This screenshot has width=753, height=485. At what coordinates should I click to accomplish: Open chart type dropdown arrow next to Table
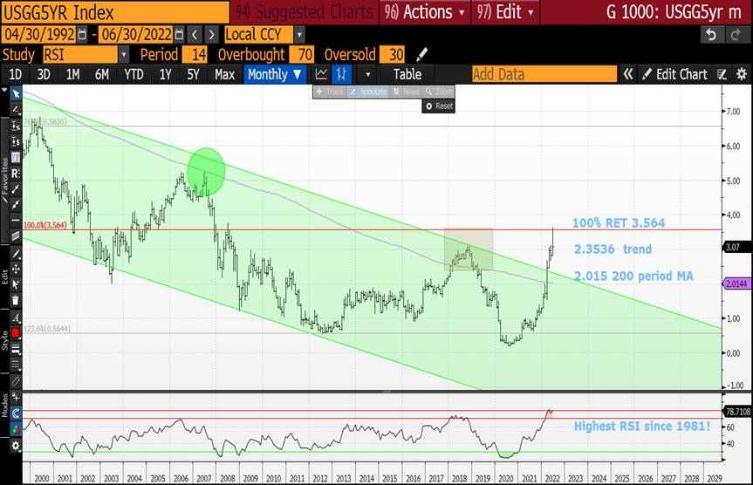[368, 75]
